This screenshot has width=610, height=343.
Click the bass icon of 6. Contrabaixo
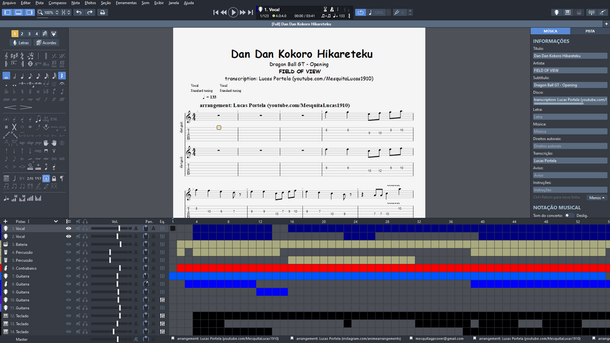pyautogui.click(x=6, y=268)
